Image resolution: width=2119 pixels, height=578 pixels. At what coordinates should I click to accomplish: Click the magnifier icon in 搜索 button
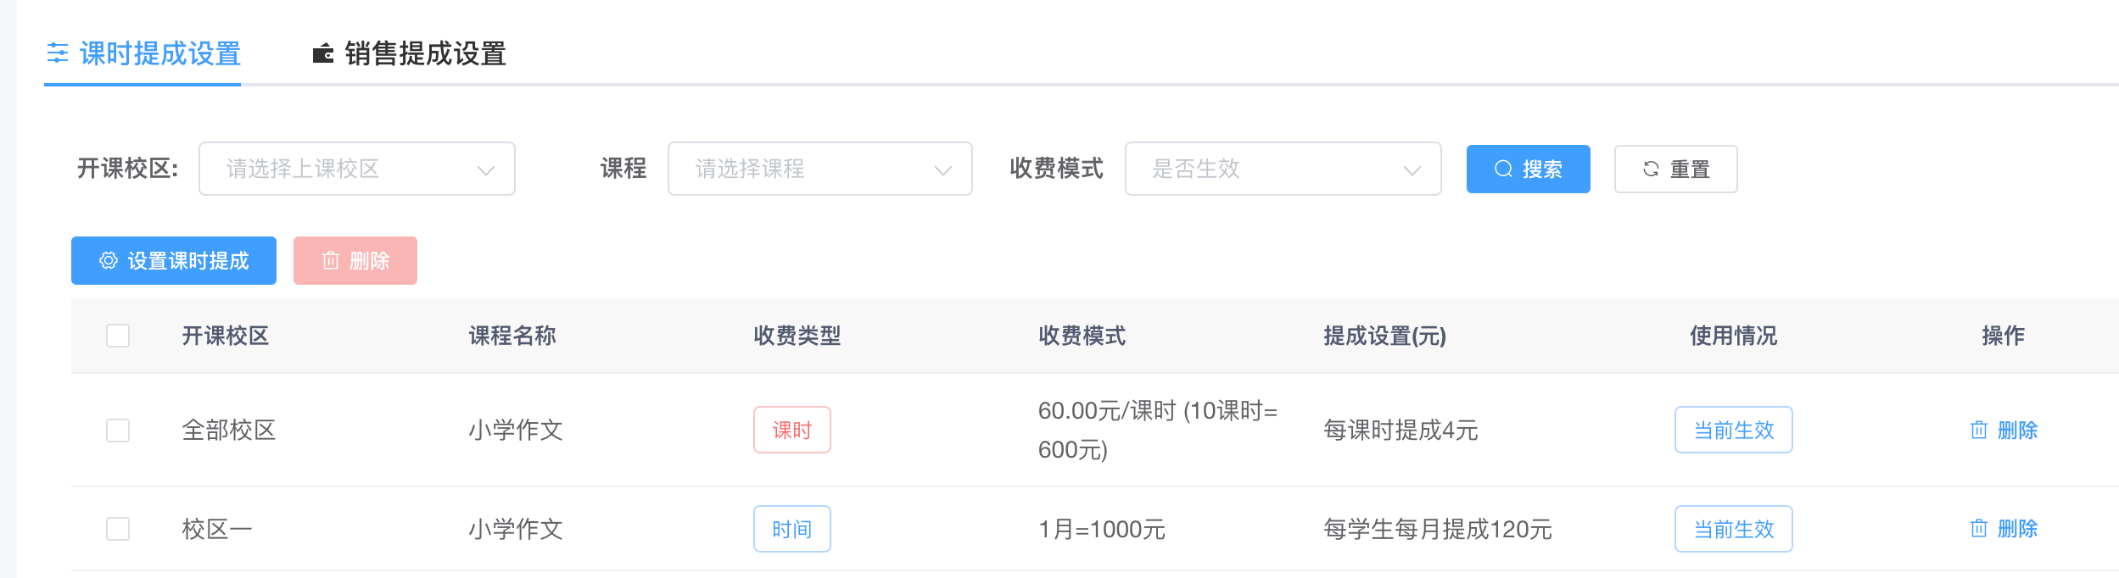pos(1503,169)
